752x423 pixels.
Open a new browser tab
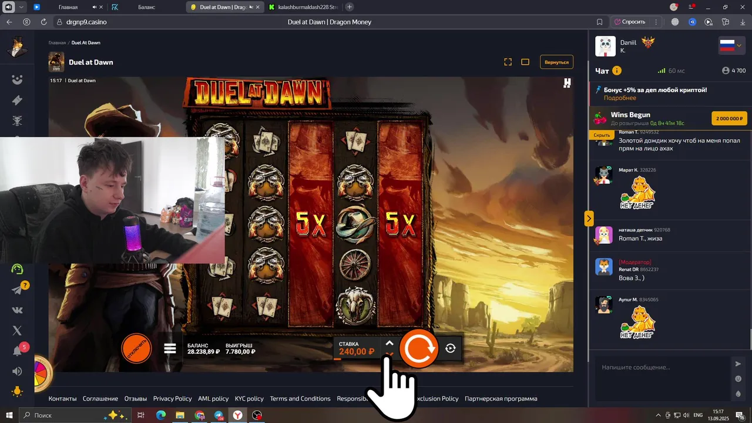click(x=350, y=7)
